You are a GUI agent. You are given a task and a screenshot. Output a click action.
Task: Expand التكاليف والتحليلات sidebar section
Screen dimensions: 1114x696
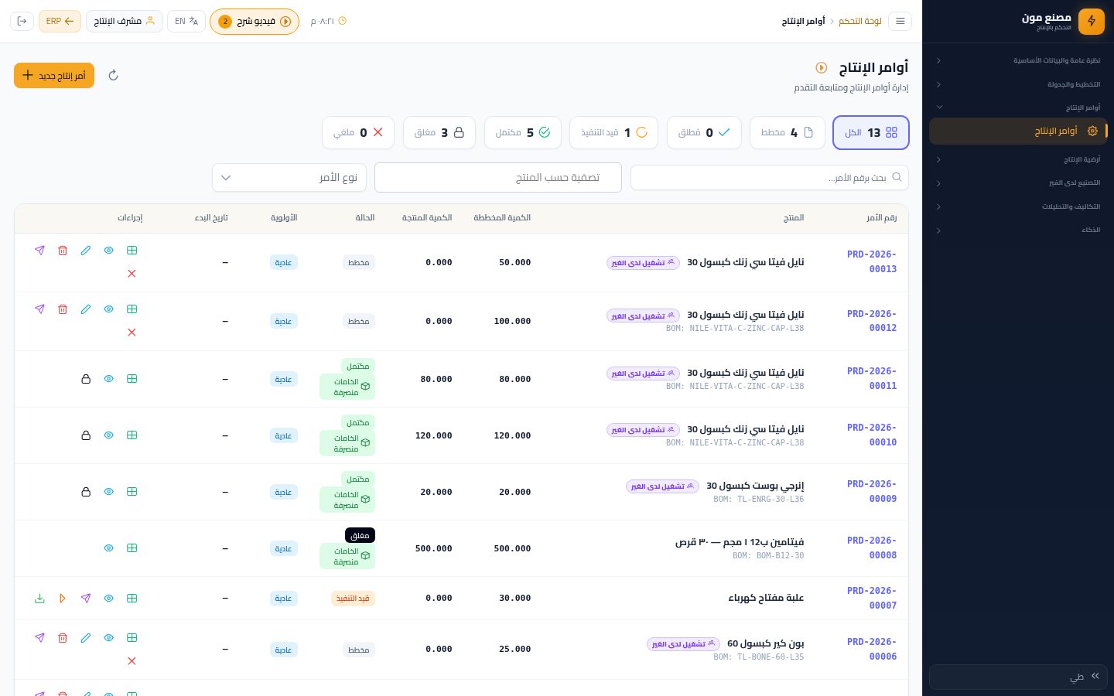tap(1018, 206)
